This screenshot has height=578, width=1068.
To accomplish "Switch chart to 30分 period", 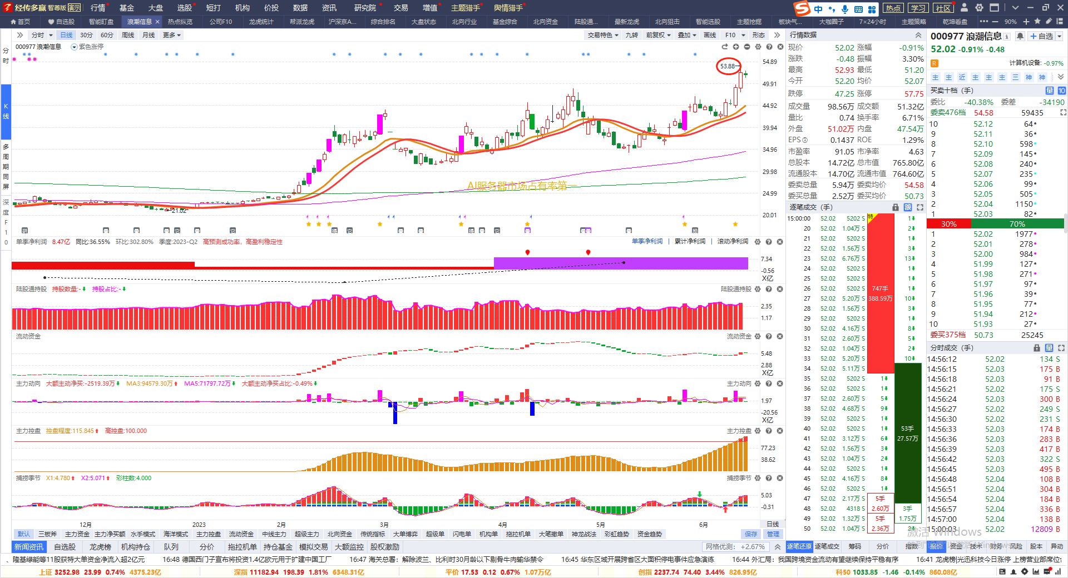I will click(x=86, y=35).
